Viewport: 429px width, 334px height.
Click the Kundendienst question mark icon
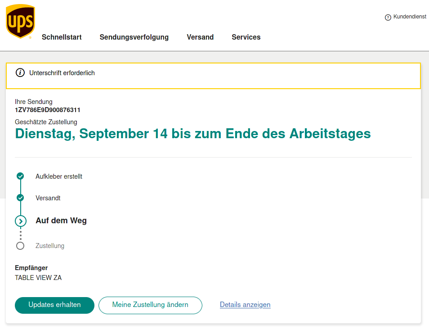[388, 18]
